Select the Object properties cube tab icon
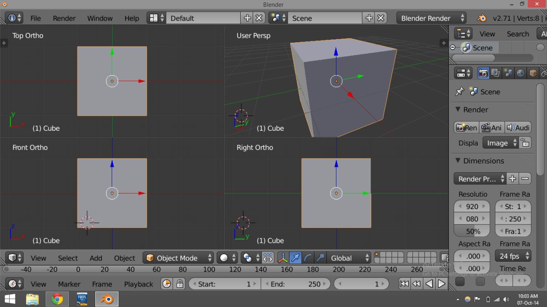 [532, 73]
